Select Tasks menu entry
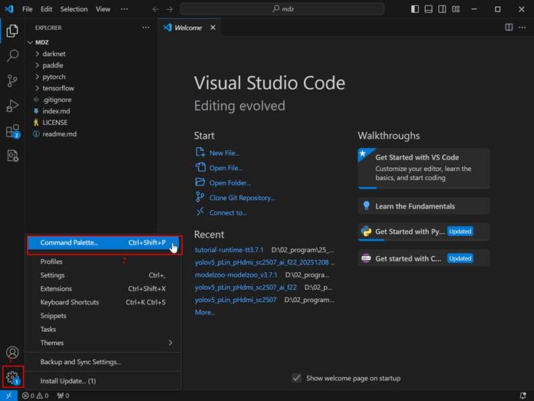The width and height of the screenshot is (534, 401). point(104,329)
